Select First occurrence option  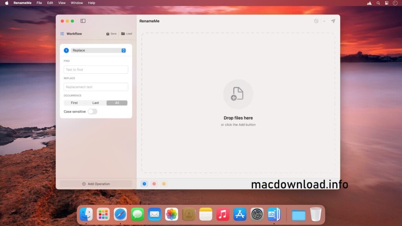point(74,103)
